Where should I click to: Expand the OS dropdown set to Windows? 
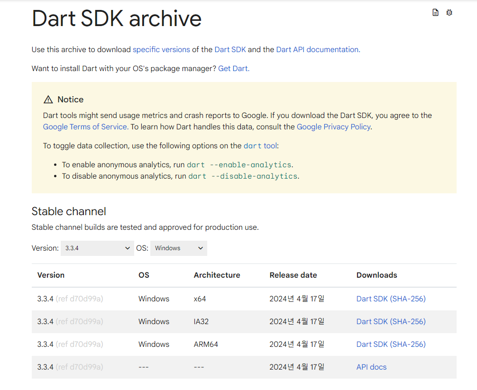click(x=178, y=248)
